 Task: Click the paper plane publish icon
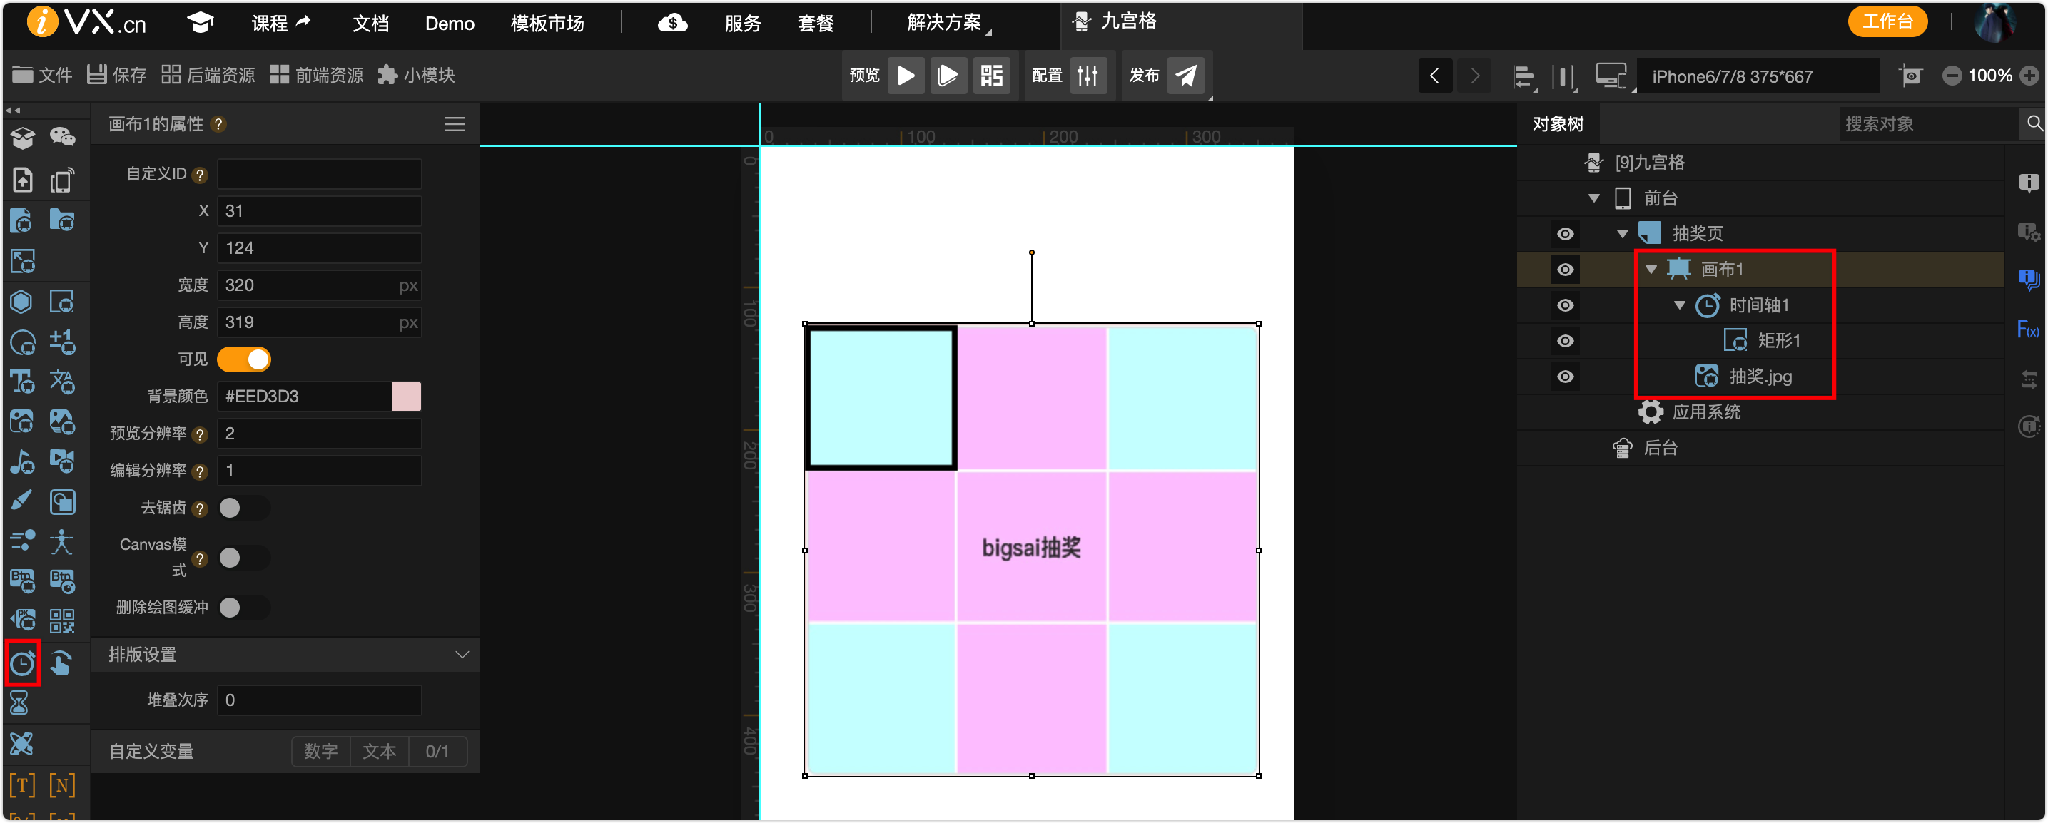tap(1185, 76)
